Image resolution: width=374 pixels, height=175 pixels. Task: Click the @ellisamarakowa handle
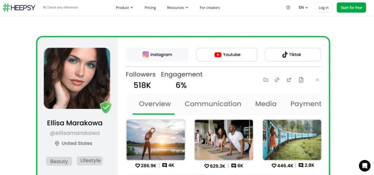pos(75,133)
